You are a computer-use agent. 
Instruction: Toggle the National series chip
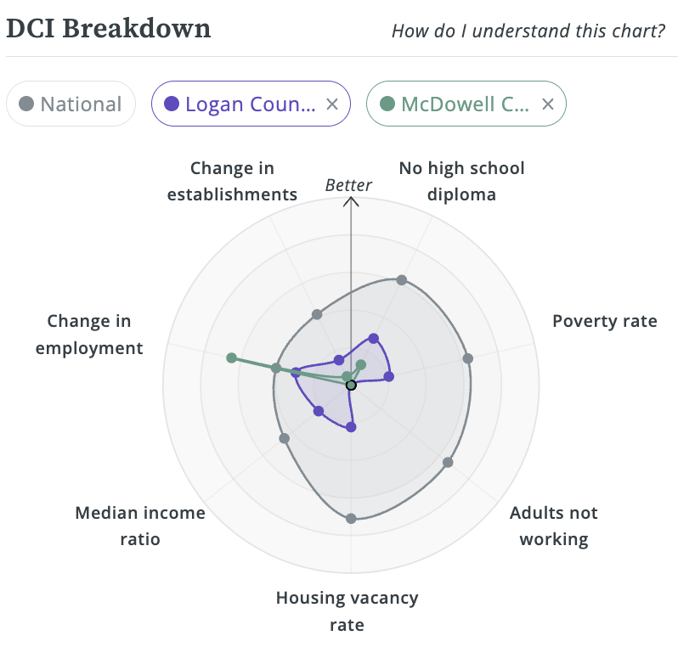[71, 104]
